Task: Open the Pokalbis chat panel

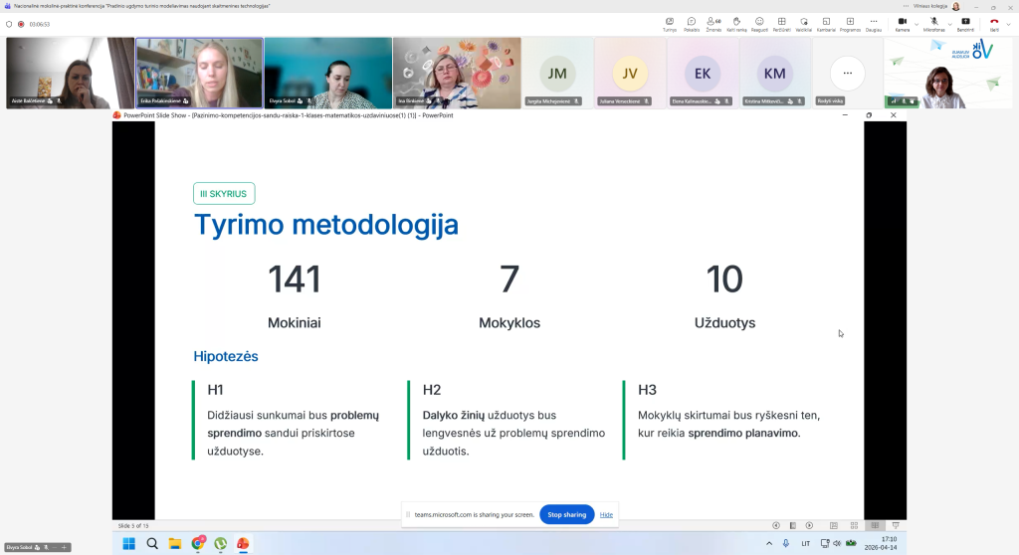Action: pyautogui.click(x=692, y=22)
